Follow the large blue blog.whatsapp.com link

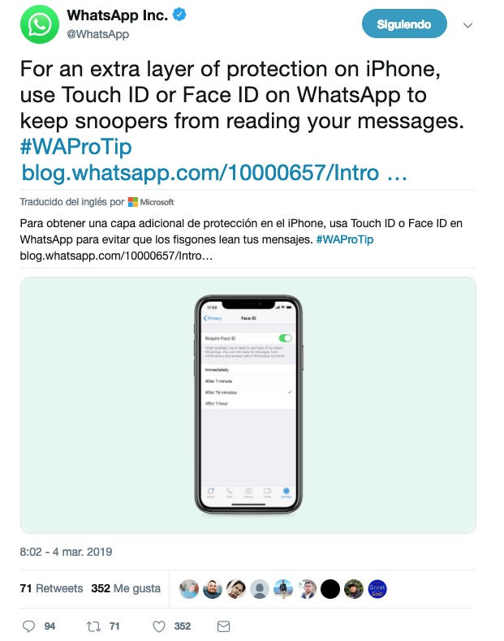point(214,172)
